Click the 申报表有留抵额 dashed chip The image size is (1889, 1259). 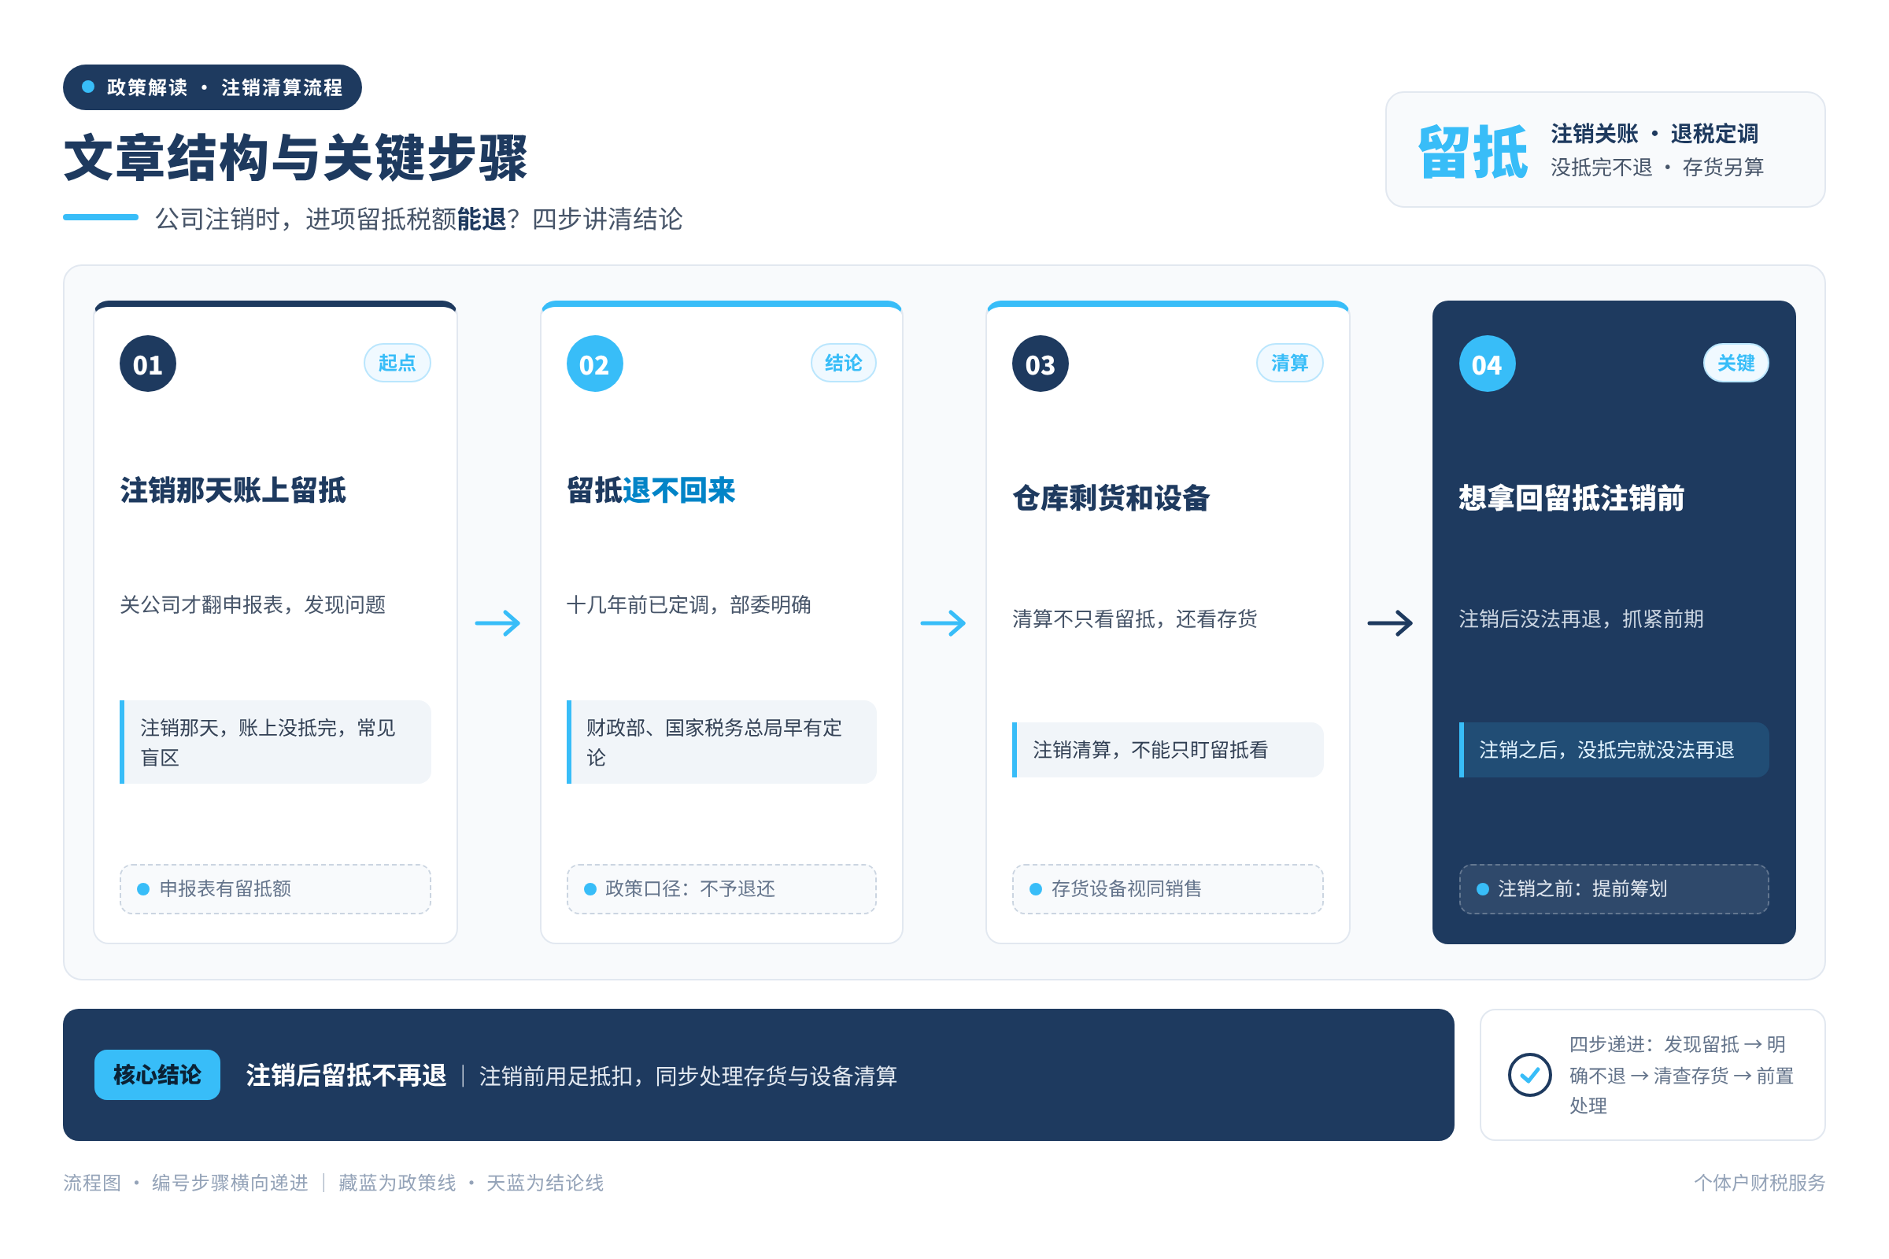[275, 889]
